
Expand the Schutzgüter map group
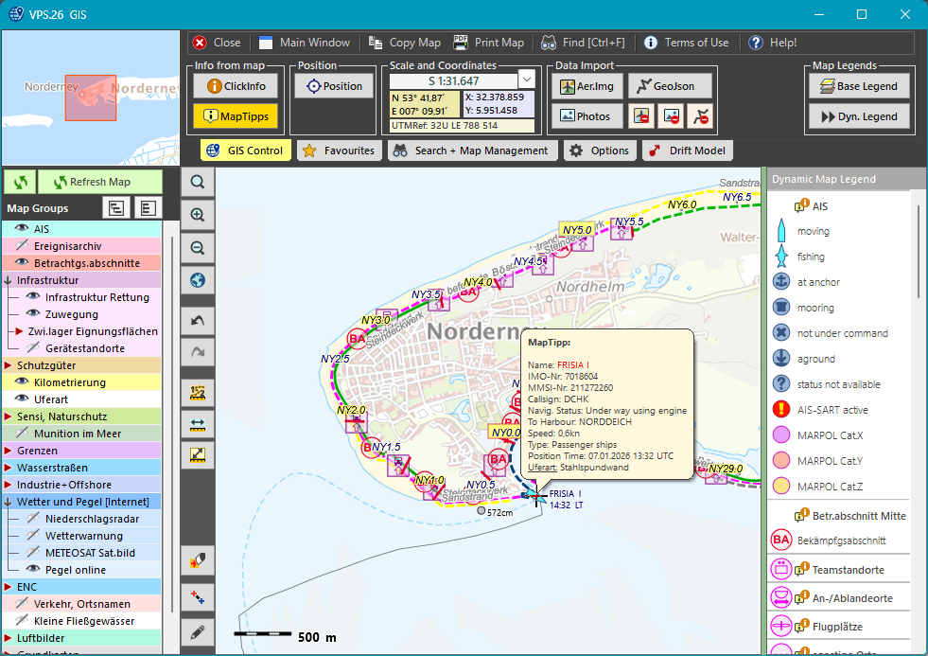pyautogui.click(x=9, y=365)
